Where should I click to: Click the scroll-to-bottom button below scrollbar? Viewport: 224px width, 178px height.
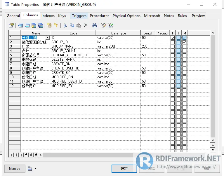click(x=213, y=150)
